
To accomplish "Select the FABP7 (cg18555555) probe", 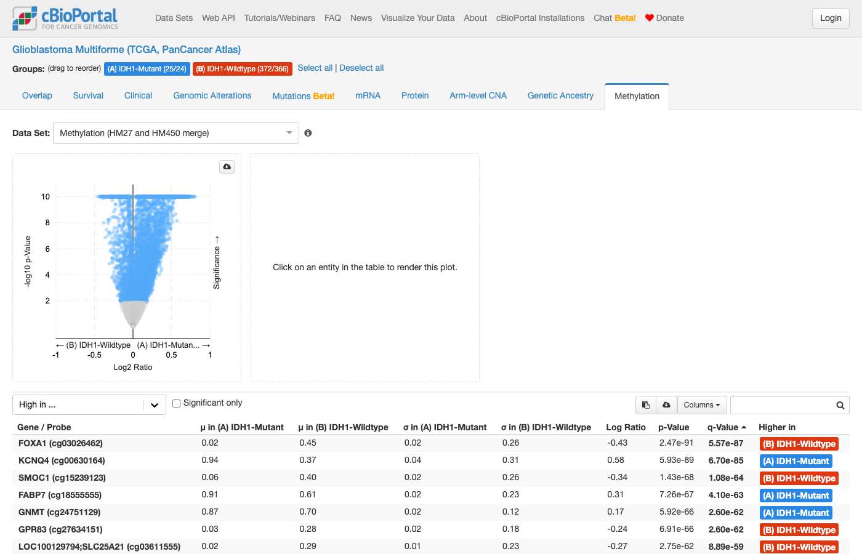I will [x=60, y=495].
